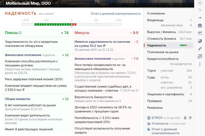Click 'Отсутствует возможность получения кредита' row
Screen dimensions: 205x136
(x=102, y=131)
